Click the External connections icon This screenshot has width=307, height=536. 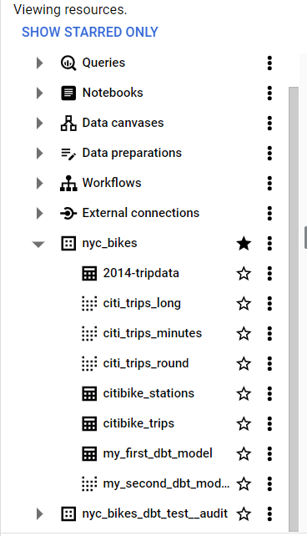pos(68,213)
